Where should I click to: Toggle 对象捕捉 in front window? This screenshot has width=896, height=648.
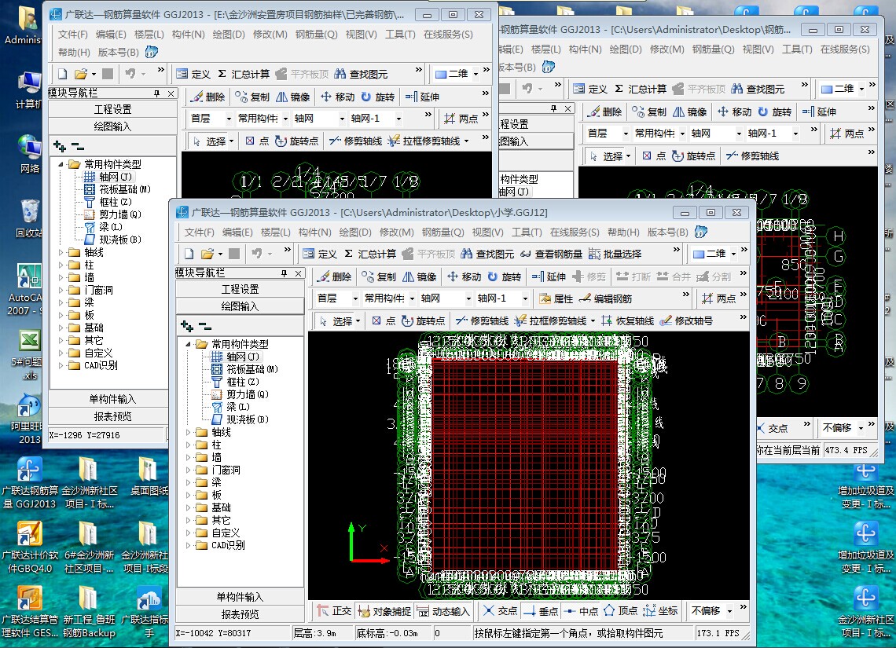pos(384,611)
